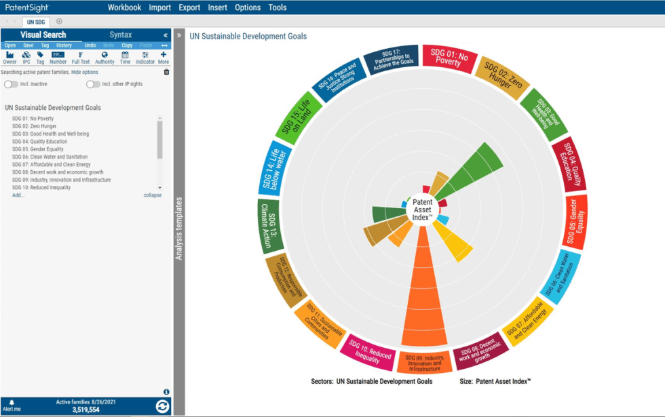Select the Visual Search tab
The width and height of the screenshot is (665, 417).
pyautogui.click(x=43, y=35)
